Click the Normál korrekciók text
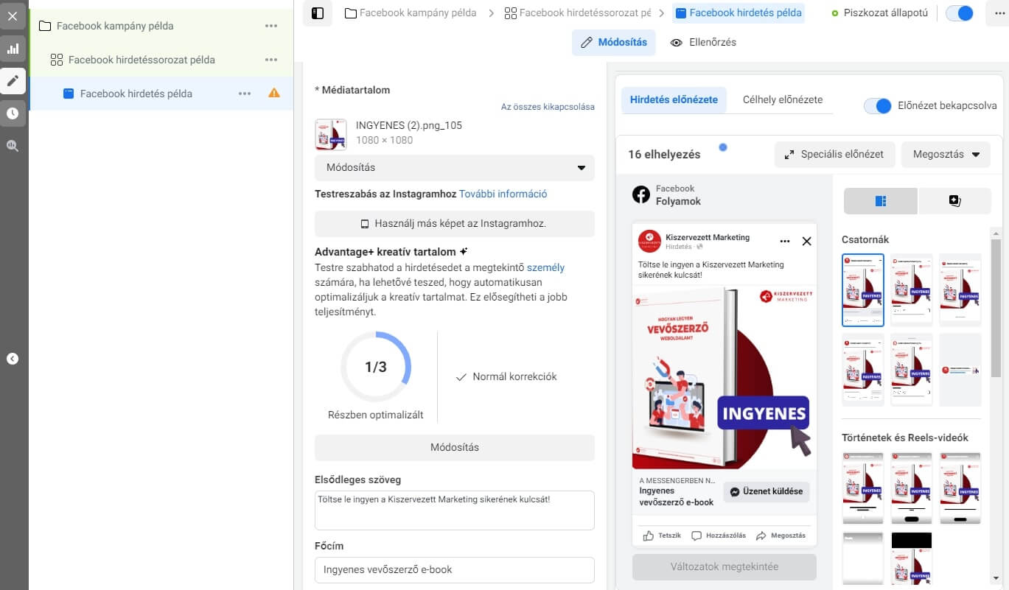Screen dimensions: 1009x590 (514, 377)
